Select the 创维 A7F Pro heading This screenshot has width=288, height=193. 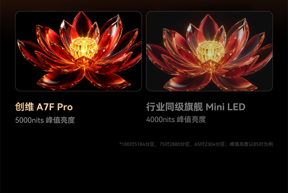tap(44, 107)
